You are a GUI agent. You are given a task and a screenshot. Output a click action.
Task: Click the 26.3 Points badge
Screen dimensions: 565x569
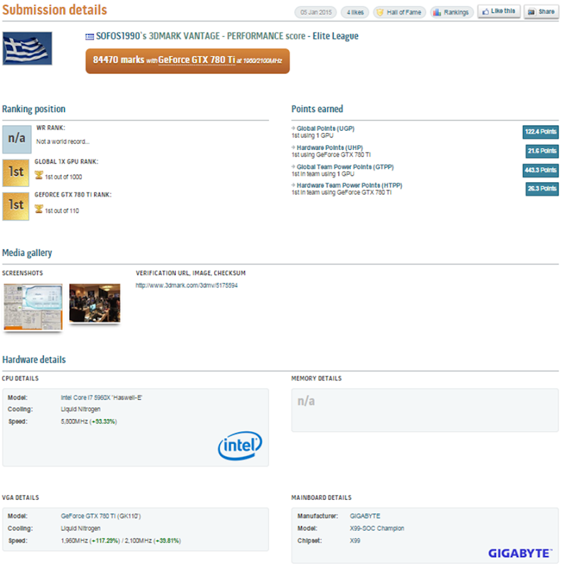pos(542,188)
